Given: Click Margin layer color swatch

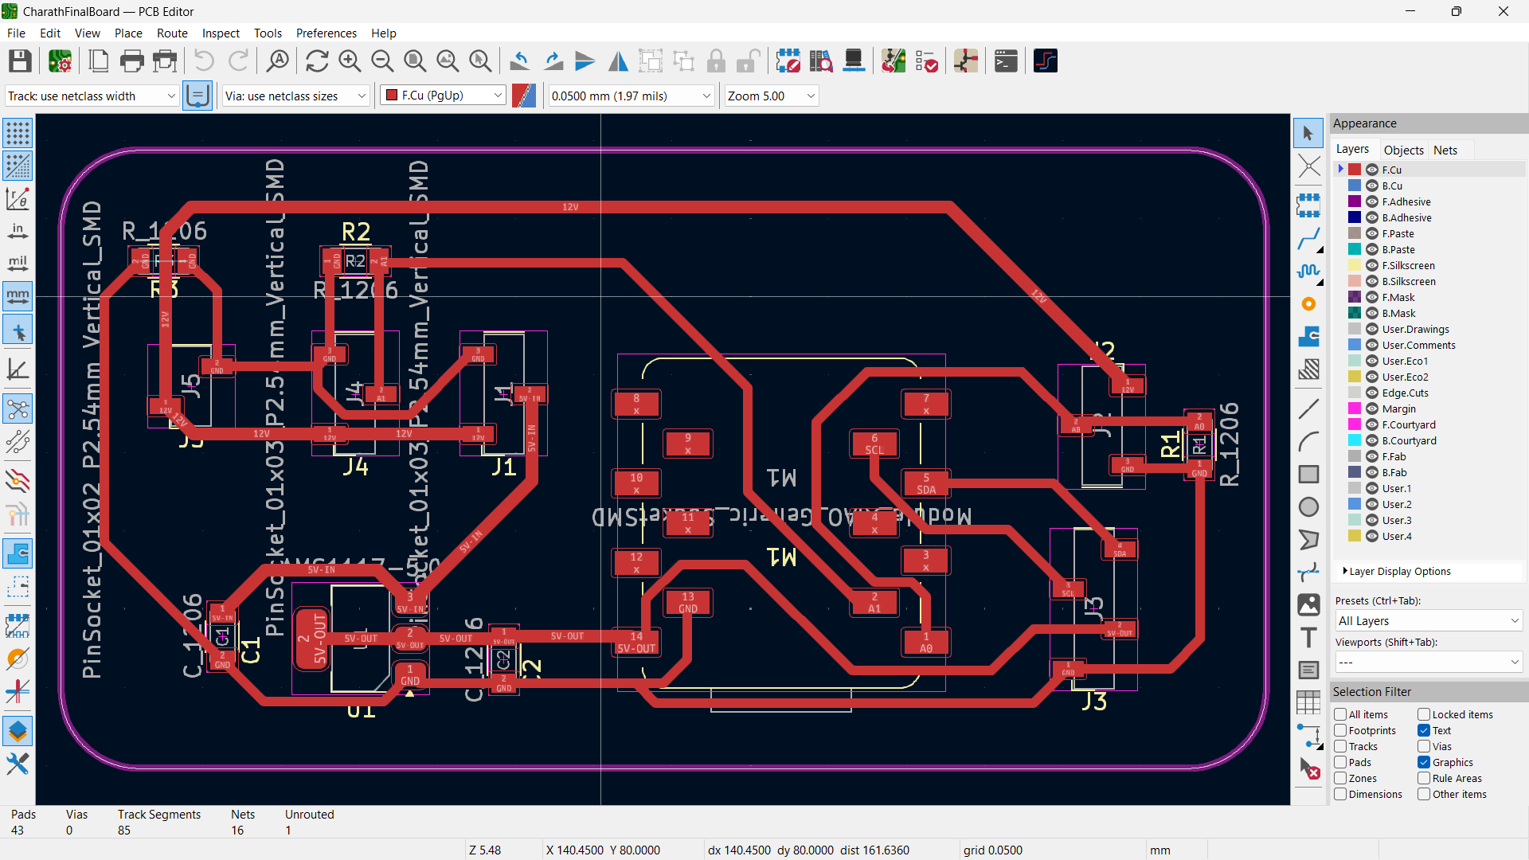Looking at the screenshot, I should pos(1355,408).
